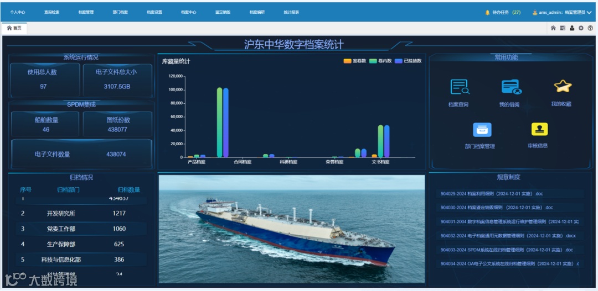The width and height of the screenshot is (598, 291).
Task: Click the 使用总人数 97 stat card
Action: [45, 80]
